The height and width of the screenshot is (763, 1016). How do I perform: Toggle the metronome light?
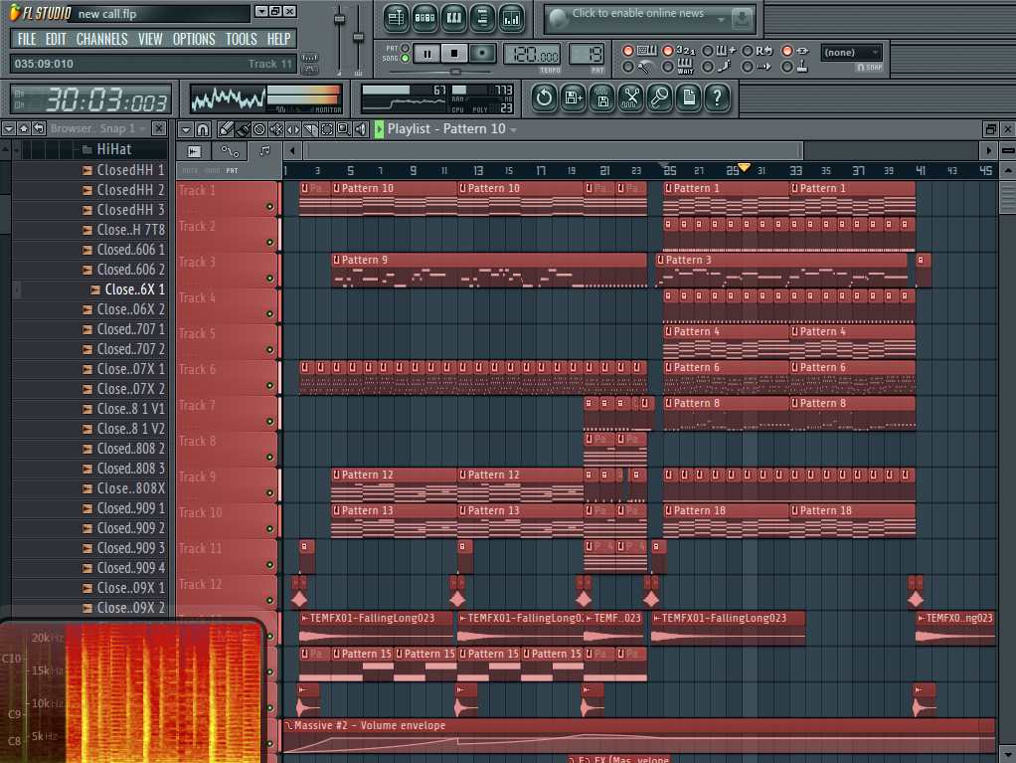point(628,67)
